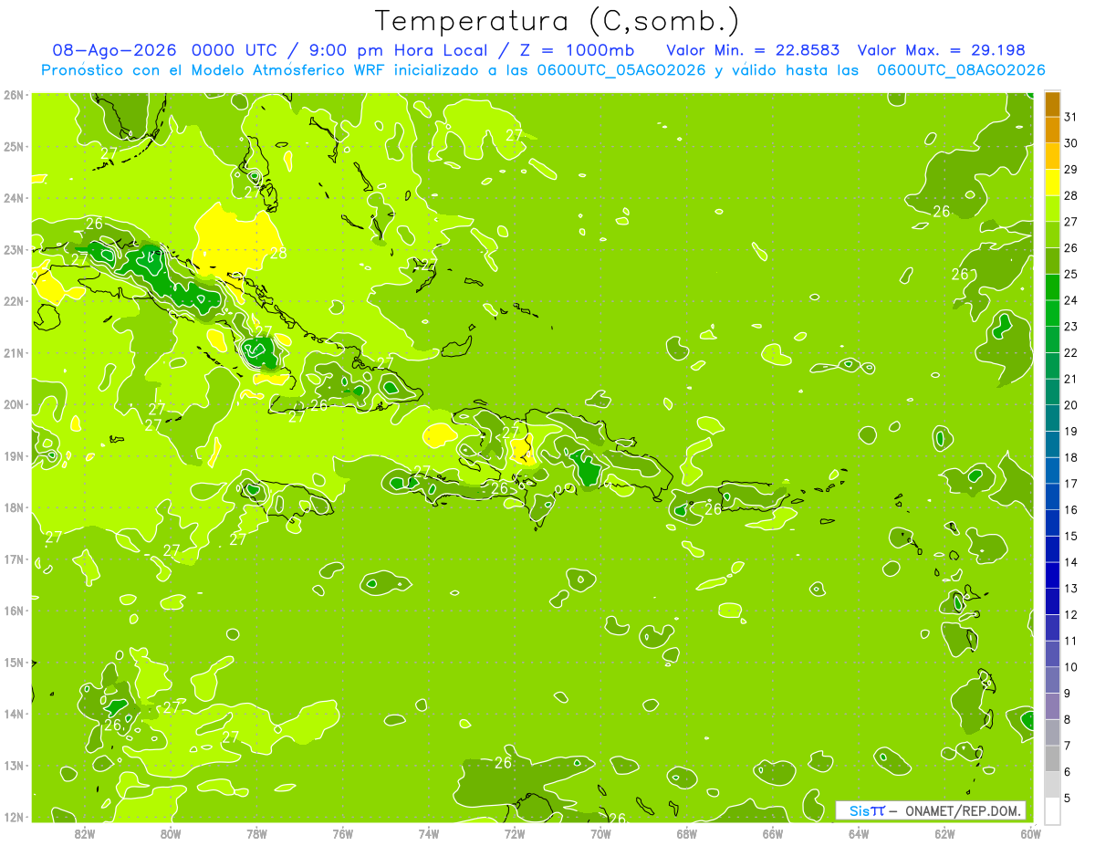The width and height of the screenshot is (1095, 846).
Task: Click the legend value 25
Action: click(x=1071, y=274)
